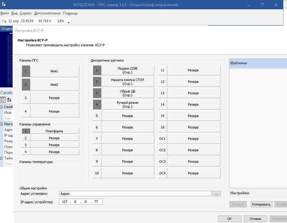This screenshot has width=287, height=223.
Task: Click the 14% CPU load indicator
Action: [61, 21]
